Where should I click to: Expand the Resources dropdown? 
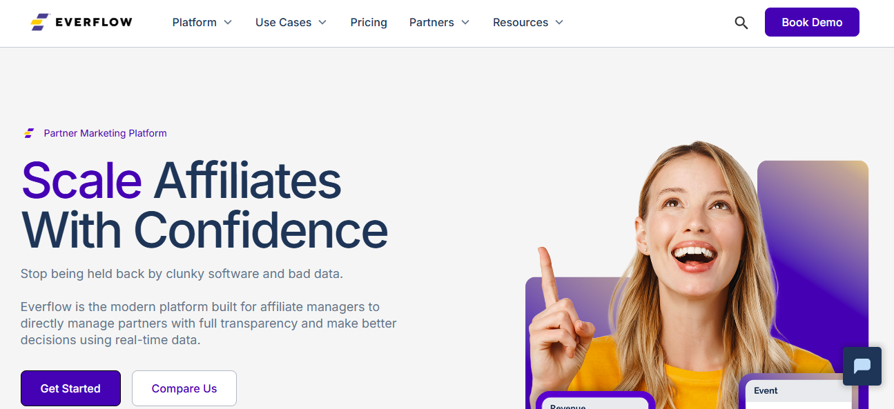pos(520,22)
